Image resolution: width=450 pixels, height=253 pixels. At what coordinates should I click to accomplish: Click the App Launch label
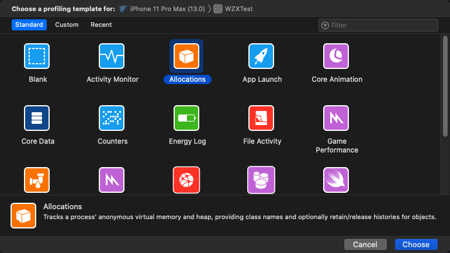point(262,79)
